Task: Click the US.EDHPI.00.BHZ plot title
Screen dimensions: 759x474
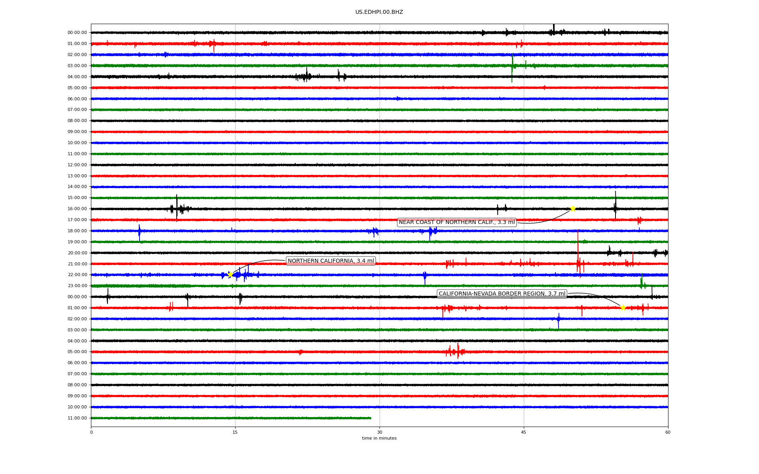Action: pos(379,12)
